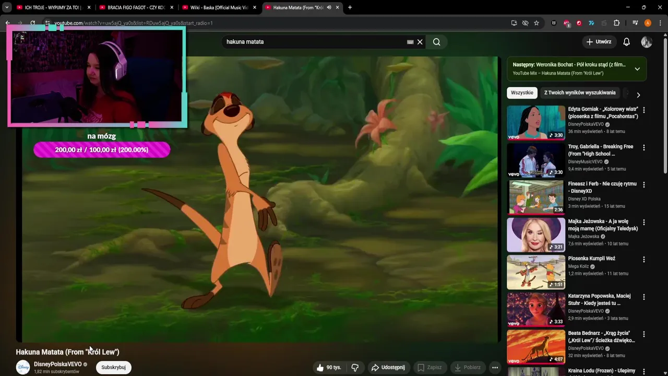Reload the page with the refresh icon
Screen dimensions: 668x376
point(32,23)
